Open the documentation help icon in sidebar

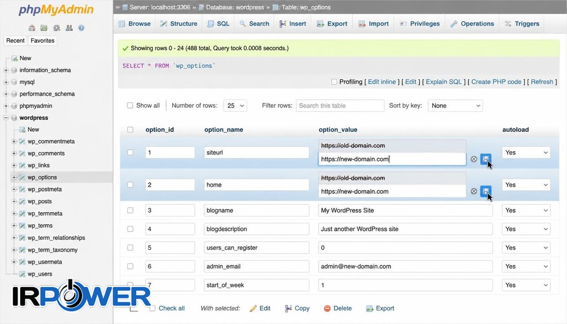81,28
